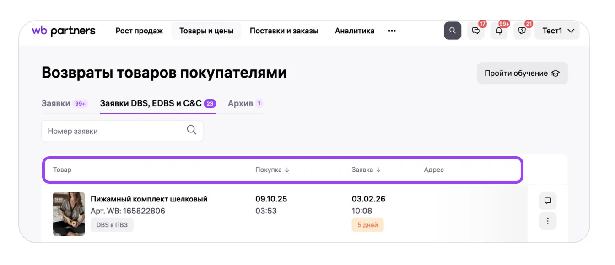Image resolution: width=615 pixels, height=265 pixels.
Task: Click the pajama set product thumbnail
Action: pyautogui.click(x=69, y=213)
